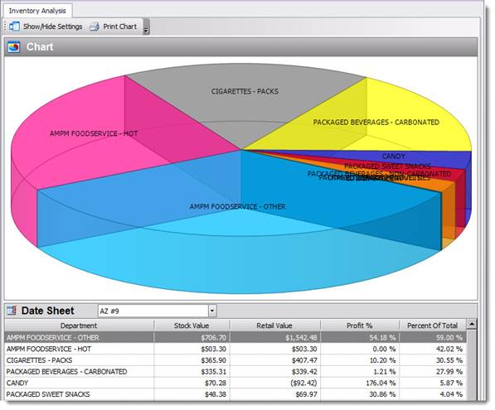Click the Print Chart printer icon
Screen dimensions: 495x410
tap(95, 27)
